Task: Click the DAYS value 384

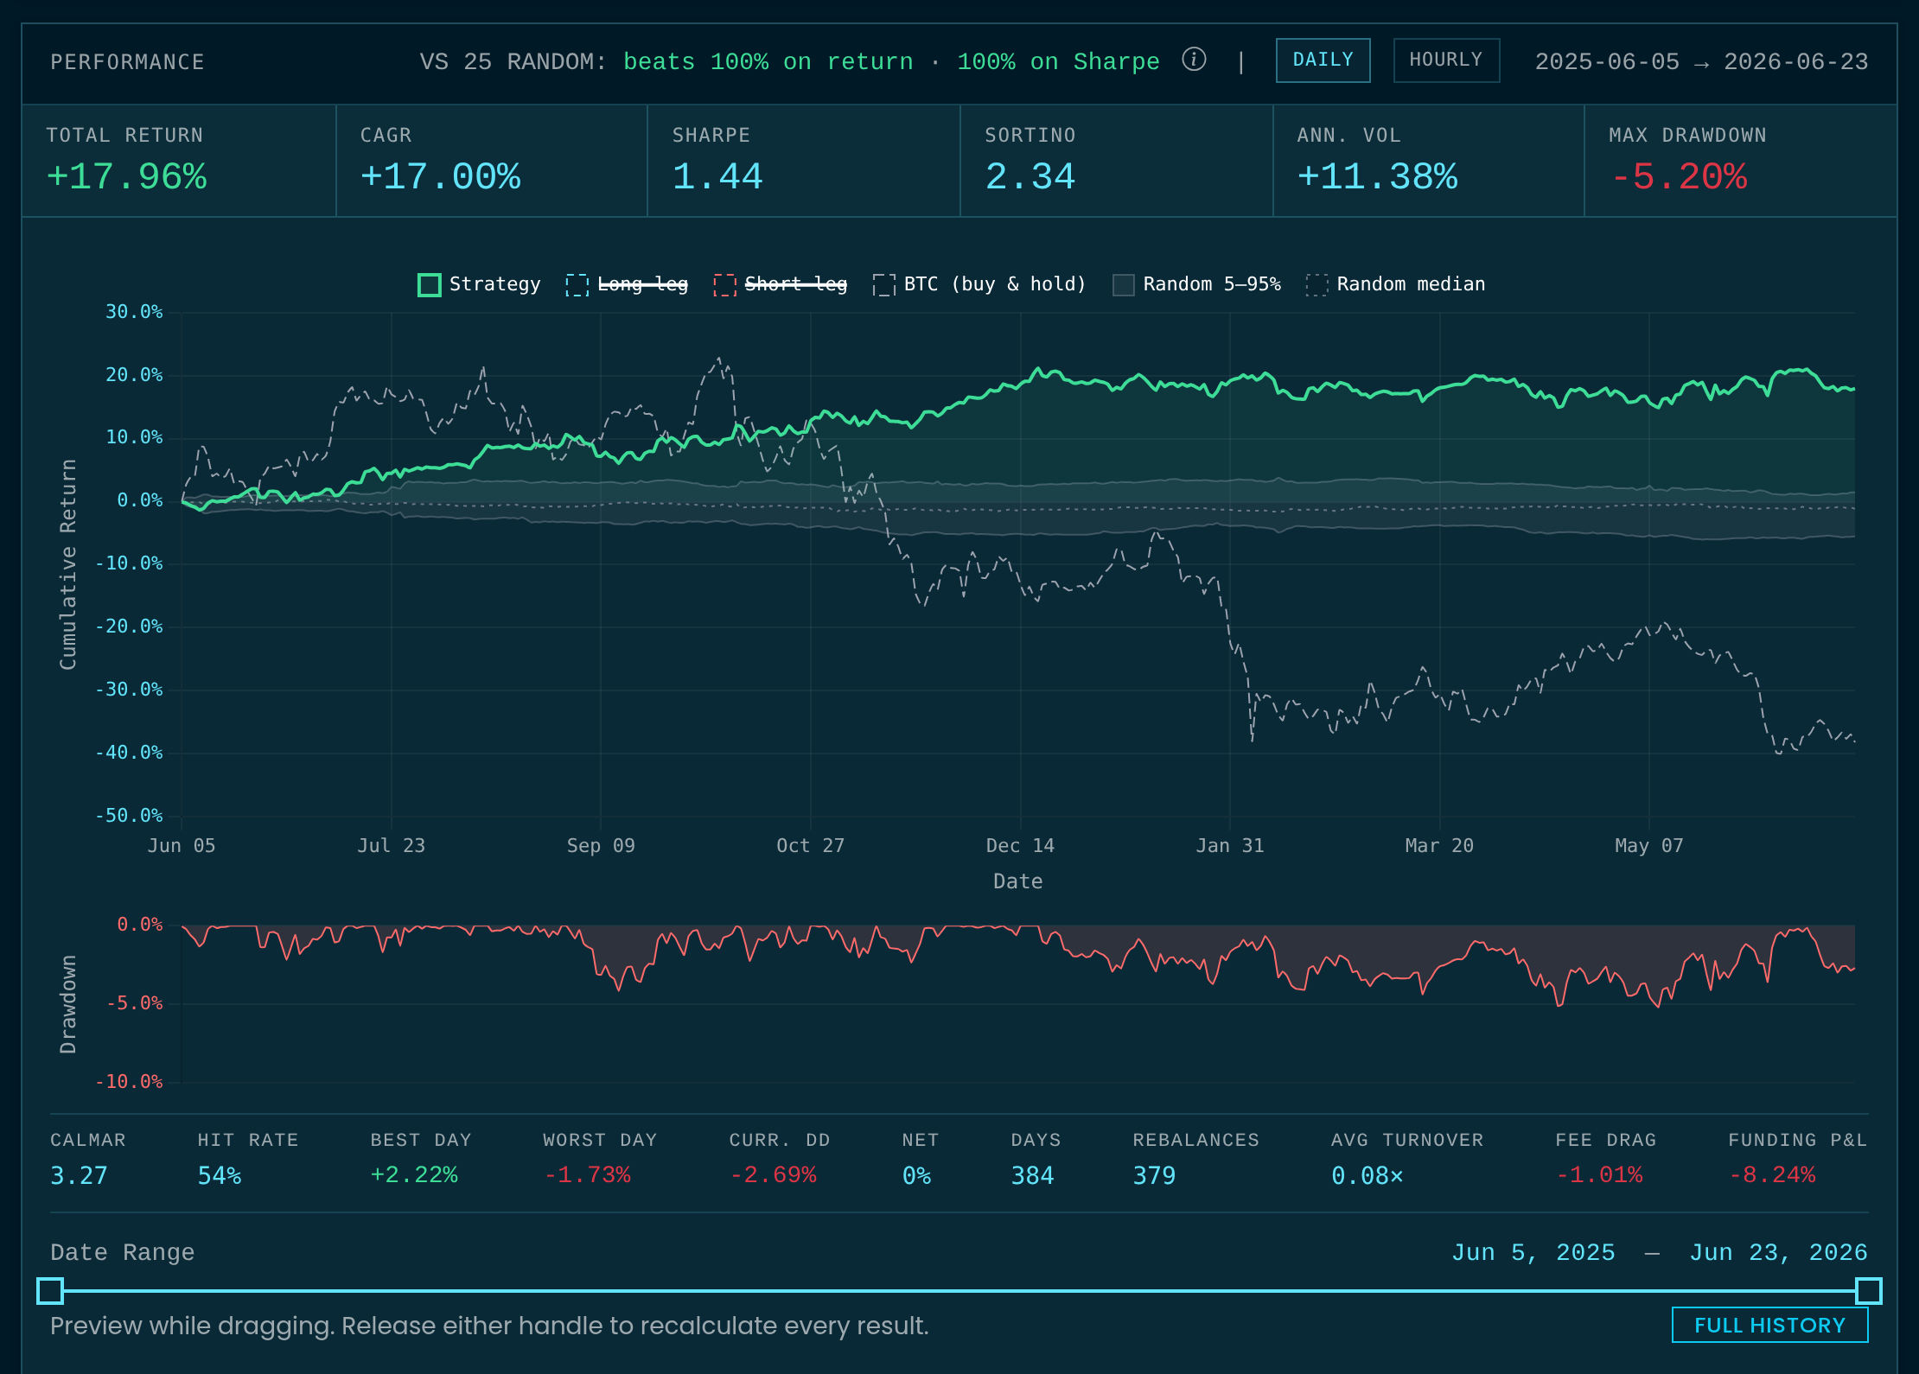Action: tap(1032, 1175)
